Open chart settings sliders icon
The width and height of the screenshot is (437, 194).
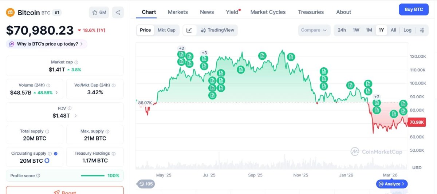tap(422, 30)
